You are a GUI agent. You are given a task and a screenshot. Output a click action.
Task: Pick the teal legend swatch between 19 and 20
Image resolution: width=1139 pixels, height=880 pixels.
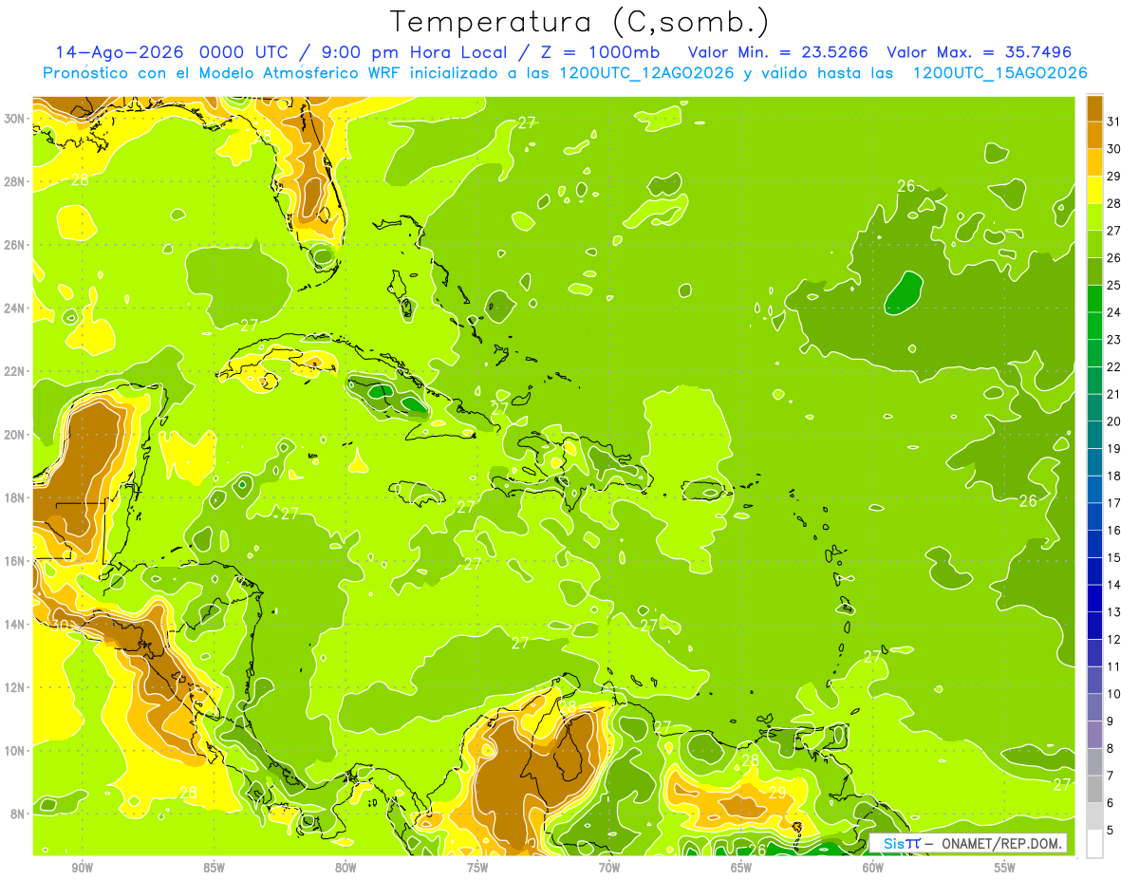(1094, 435)
